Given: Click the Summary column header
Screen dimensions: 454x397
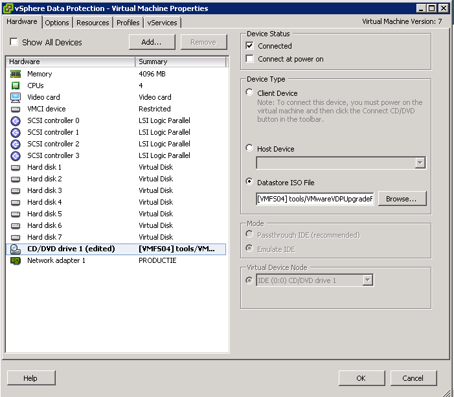Looking at the screenshot, I should coord(181,62).
